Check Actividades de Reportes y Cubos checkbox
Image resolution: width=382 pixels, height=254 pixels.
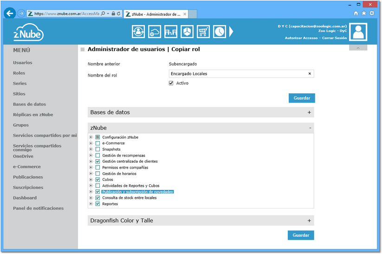coord(97,186)
